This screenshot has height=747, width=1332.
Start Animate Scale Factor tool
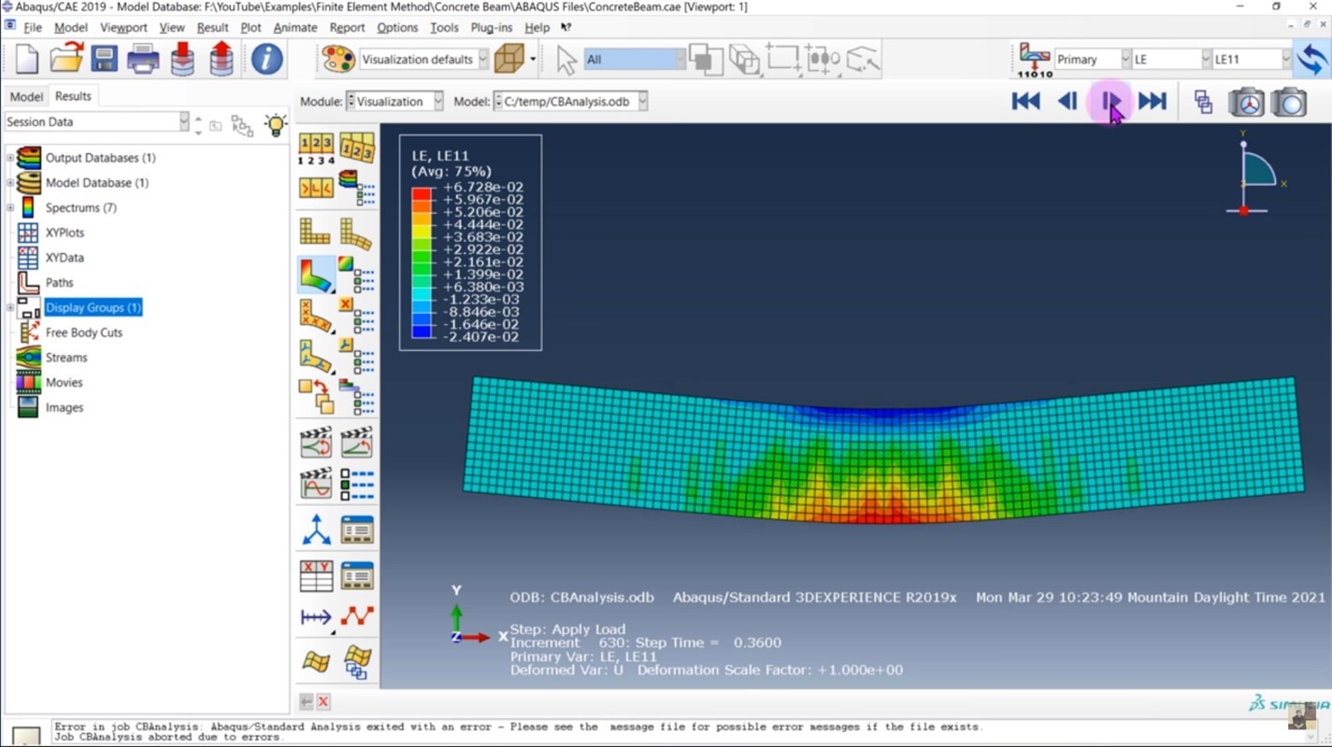point(316,443)
